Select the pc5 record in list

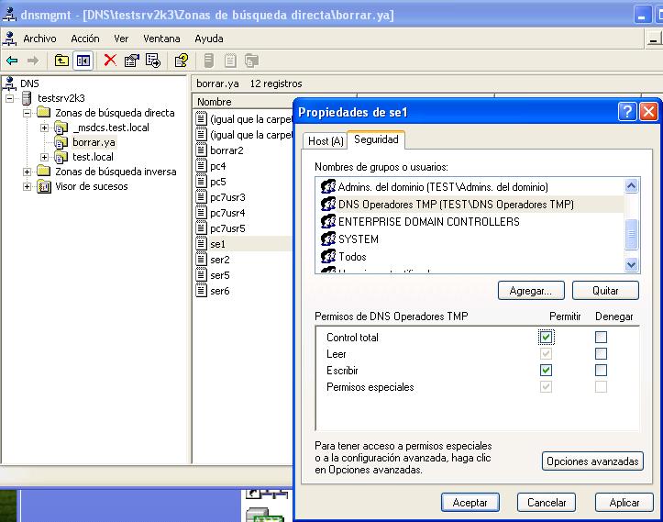pyautogui.click(x=217, y=182)
